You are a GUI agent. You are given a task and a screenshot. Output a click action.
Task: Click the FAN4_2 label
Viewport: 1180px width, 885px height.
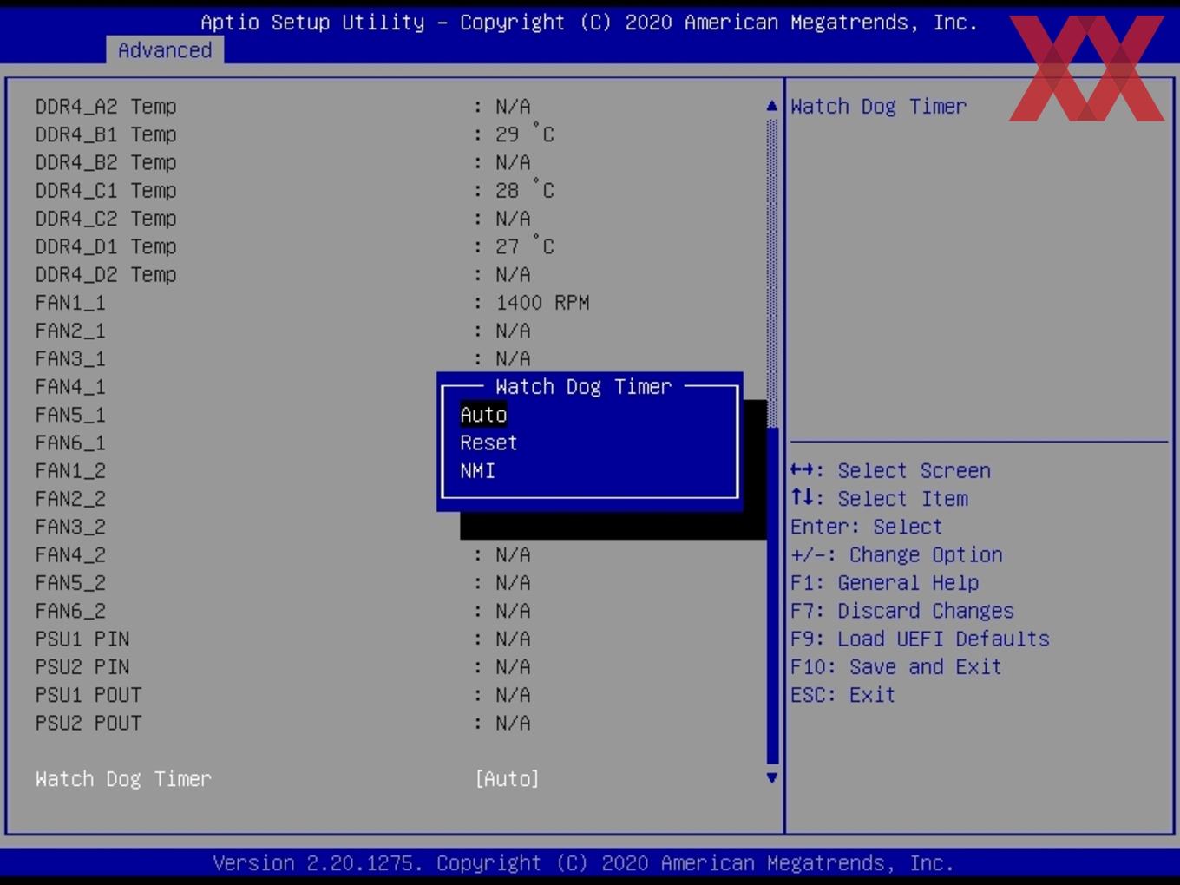[70, 554]
